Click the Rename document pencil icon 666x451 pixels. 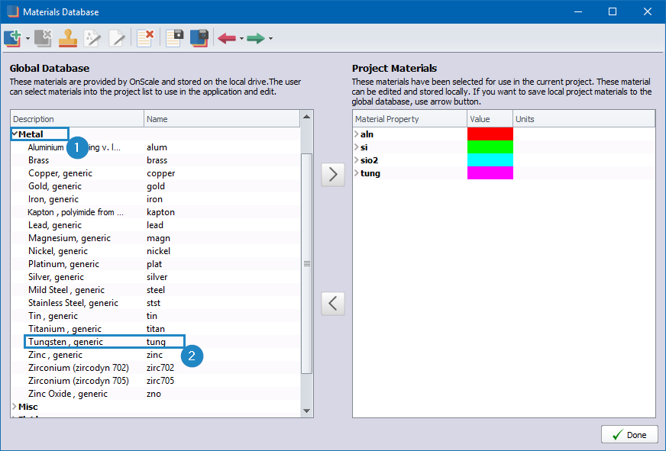point(92,38)
